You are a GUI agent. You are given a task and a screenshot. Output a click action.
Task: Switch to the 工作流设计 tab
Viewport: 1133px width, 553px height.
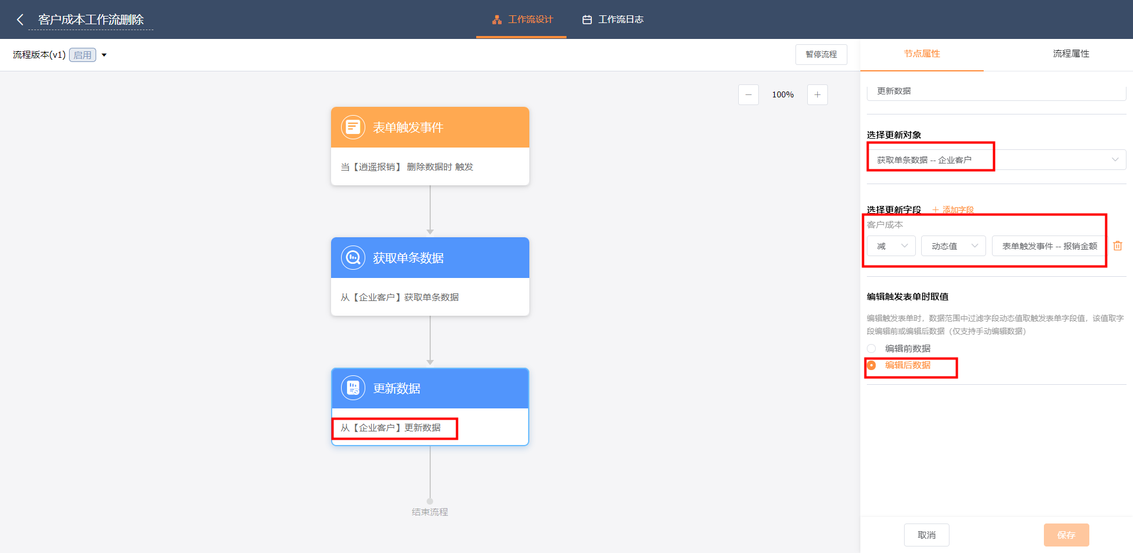(522, 19)
